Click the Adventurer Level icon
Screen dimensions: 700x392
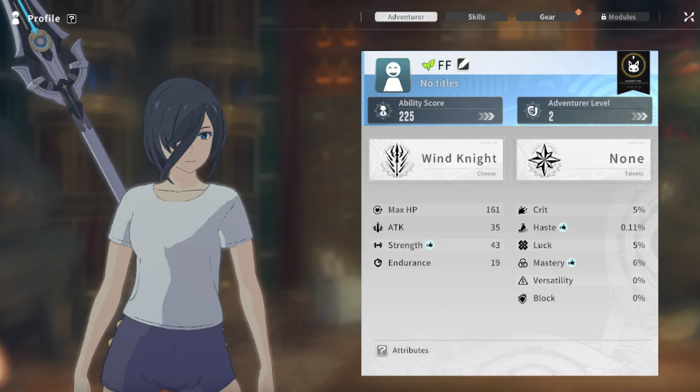(532, 110)
